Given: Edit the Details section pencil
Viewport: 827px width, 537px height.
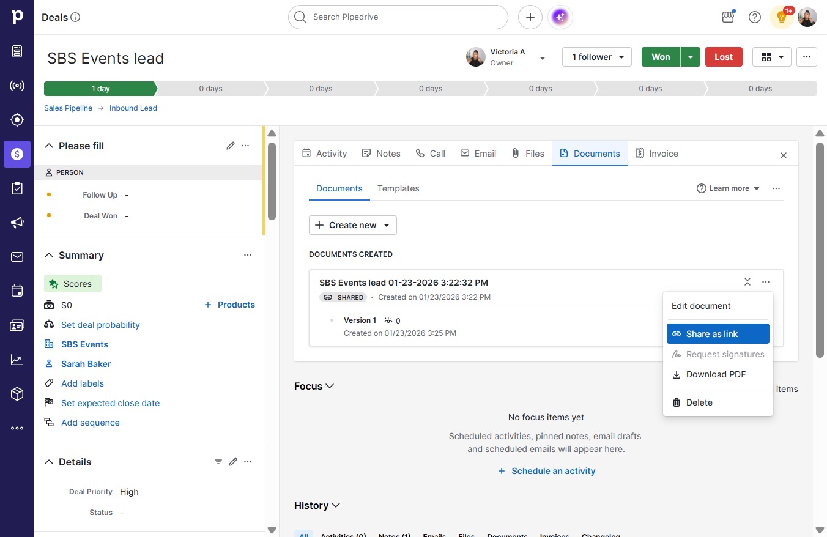Looking at the screenshot, I should 233,462.
